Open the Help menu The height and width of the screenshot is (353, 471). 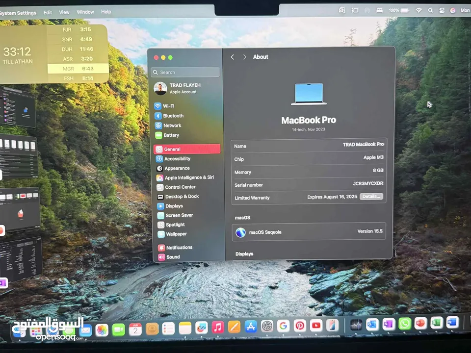[x=106, y=12]
